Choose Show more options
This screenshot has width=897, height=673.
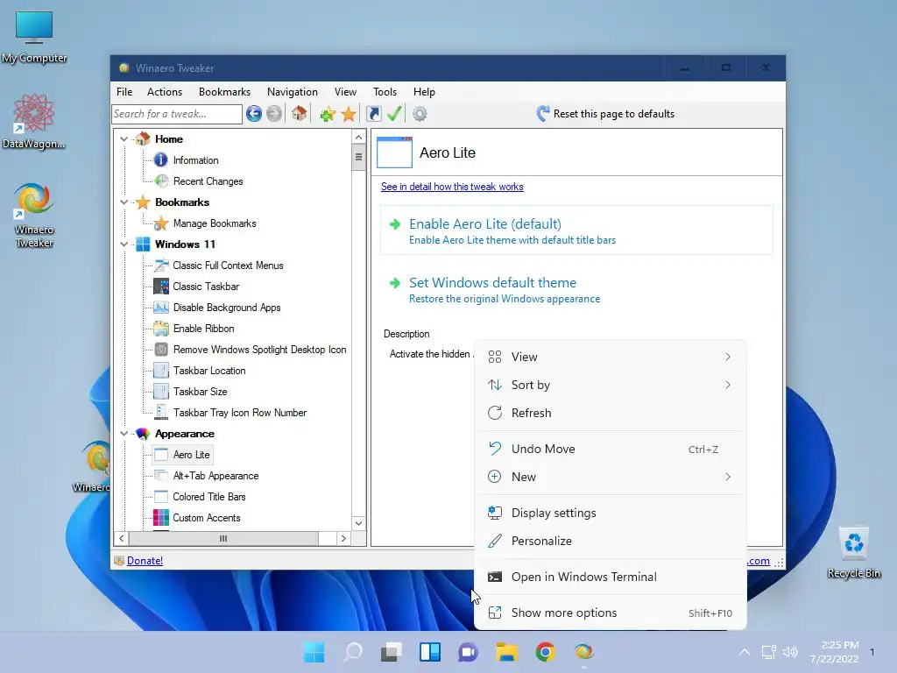pos(611,613)
